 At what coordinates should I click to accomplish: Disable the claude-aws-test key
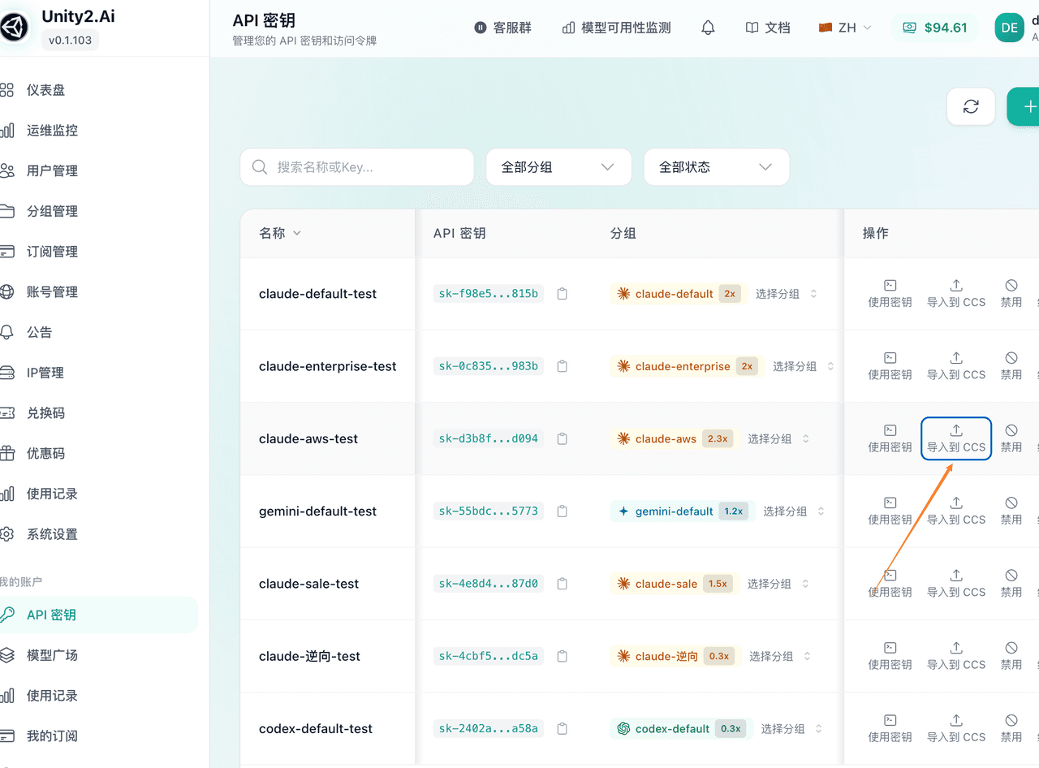pos(1011,438)
